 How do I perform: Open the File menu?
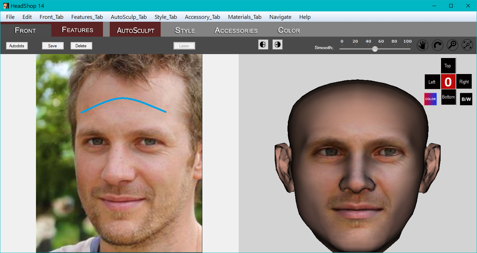tap(10, 17)
